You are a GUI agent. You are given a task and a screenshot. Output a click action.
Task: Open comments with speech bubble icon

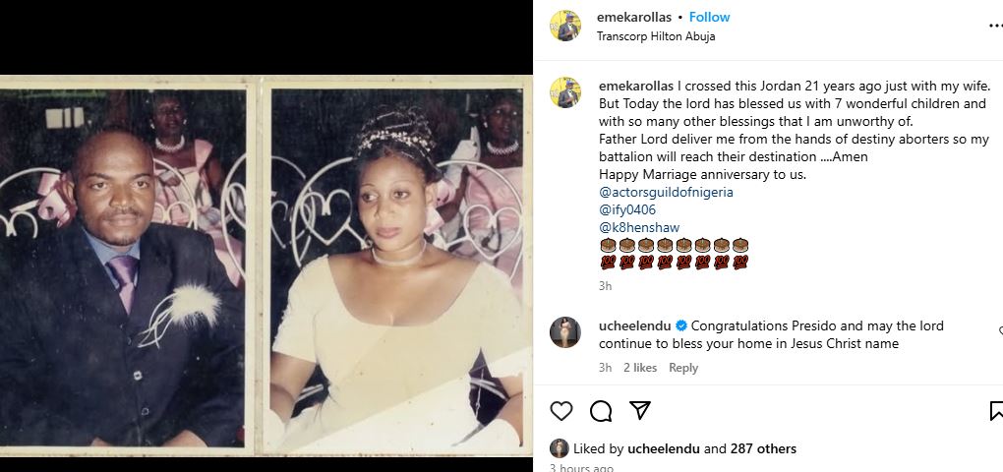tap(601, 410)
